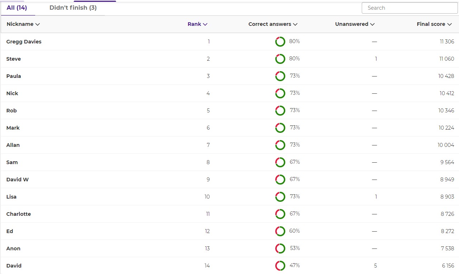Click Rob's accuracy ring icon
Viewport: 459px width, 274px height.
pos(280,111)
